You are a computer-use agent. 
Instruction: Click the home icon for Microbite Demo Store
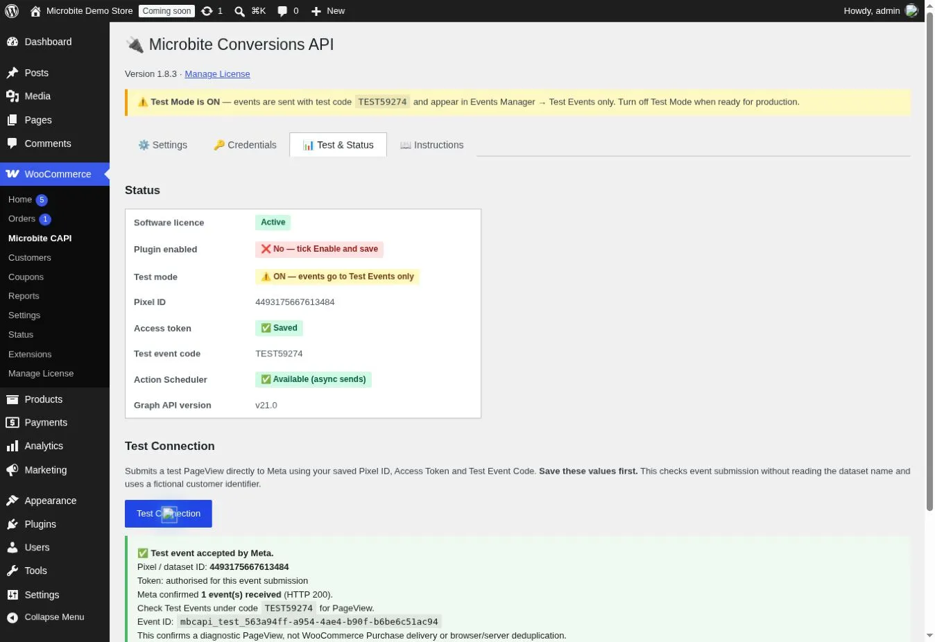coord(35,11)
